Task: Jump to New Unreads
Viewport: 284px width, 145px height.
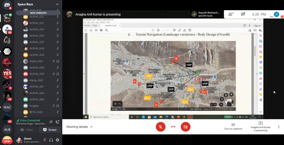Action: (x=38, y=13)
